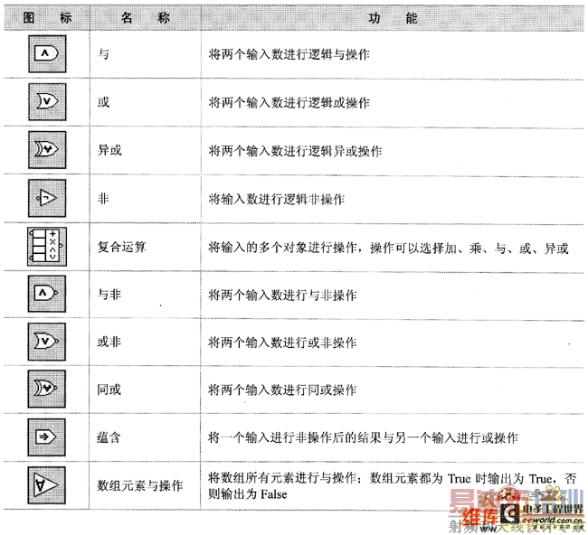The height and width of the screenshot is (535, 588).
Task: Click description 将两个输入数进行同或操作
Action: pyautogui.click(x=282, y=390)
